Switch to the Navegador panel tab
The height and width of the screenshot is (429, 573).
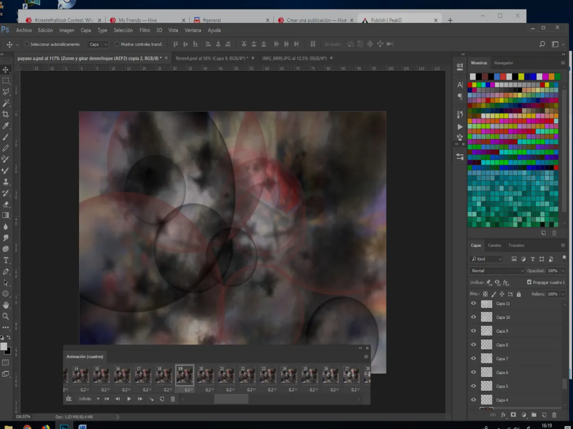coord(504,63)
